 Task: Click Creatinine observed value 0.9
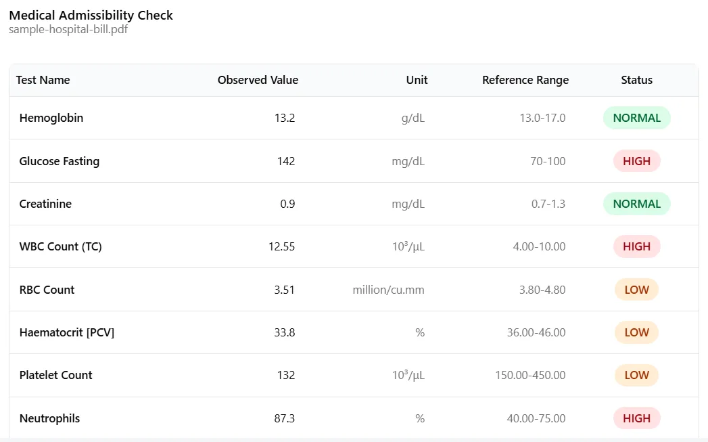click(287, 204)
